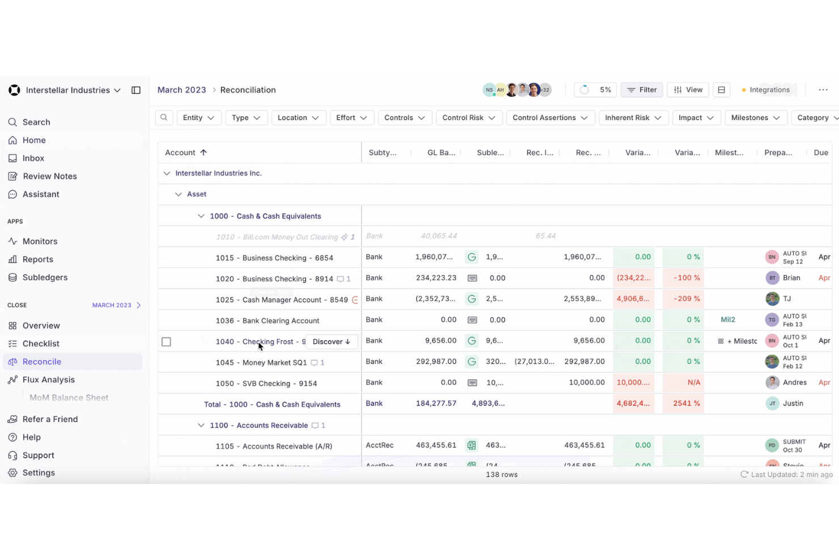Click Brian's preparer avatar in row 1020
The image size is (839, 559).
[x=772, y=278]
